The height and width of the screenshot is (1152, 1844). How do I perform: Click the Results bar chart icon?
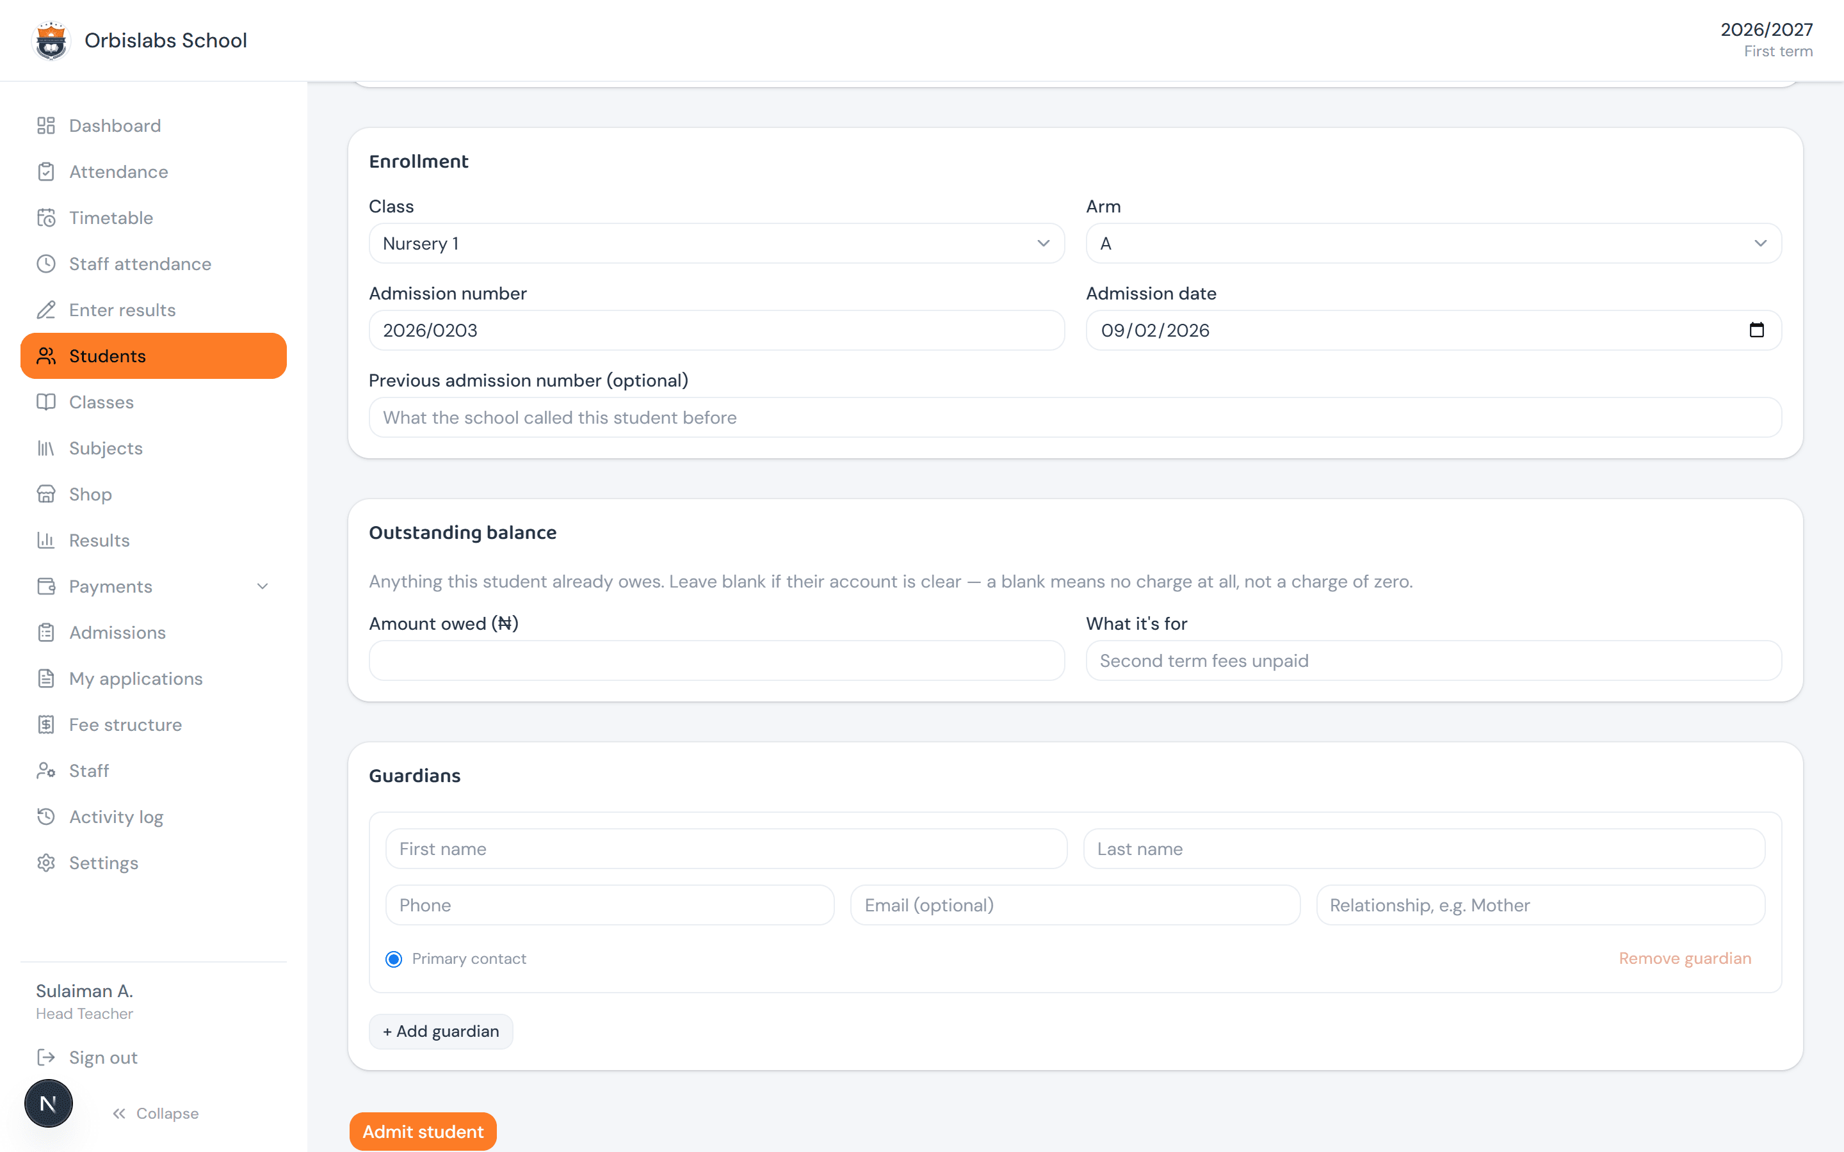tap(45, 540)
